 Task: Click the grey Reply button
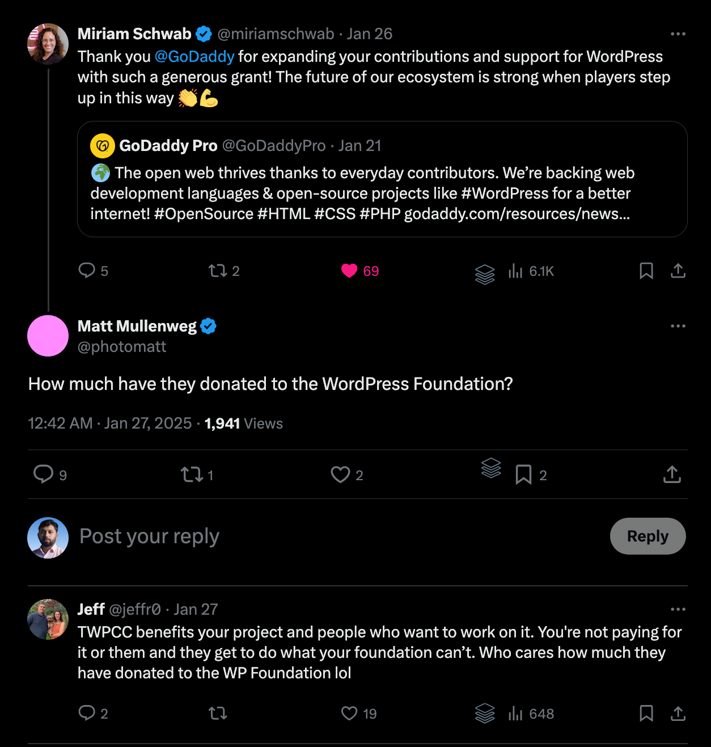click(x=647, y=536)
